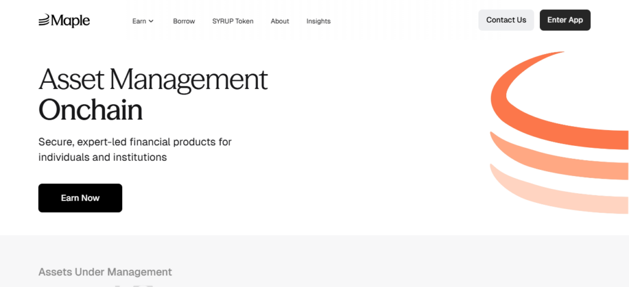Visit the Insights section

coord(318,21)
